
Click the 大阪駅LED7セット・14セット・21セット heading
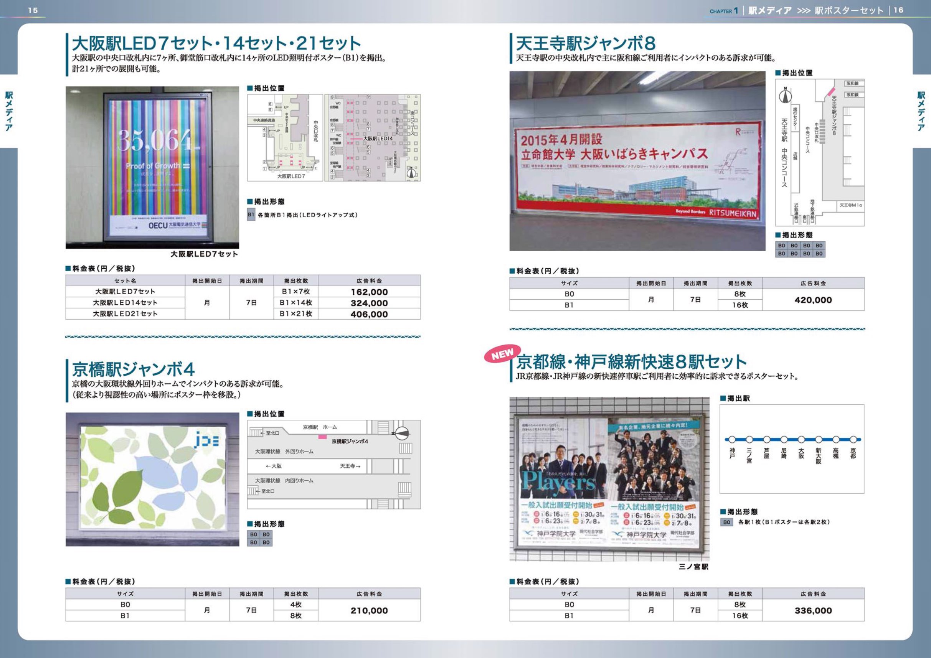216,43
